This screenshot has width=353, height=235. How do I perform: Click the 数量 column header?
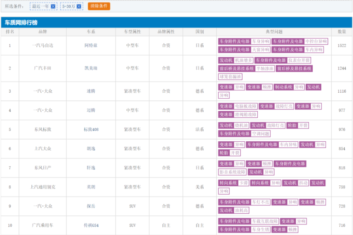coord(342,32)
